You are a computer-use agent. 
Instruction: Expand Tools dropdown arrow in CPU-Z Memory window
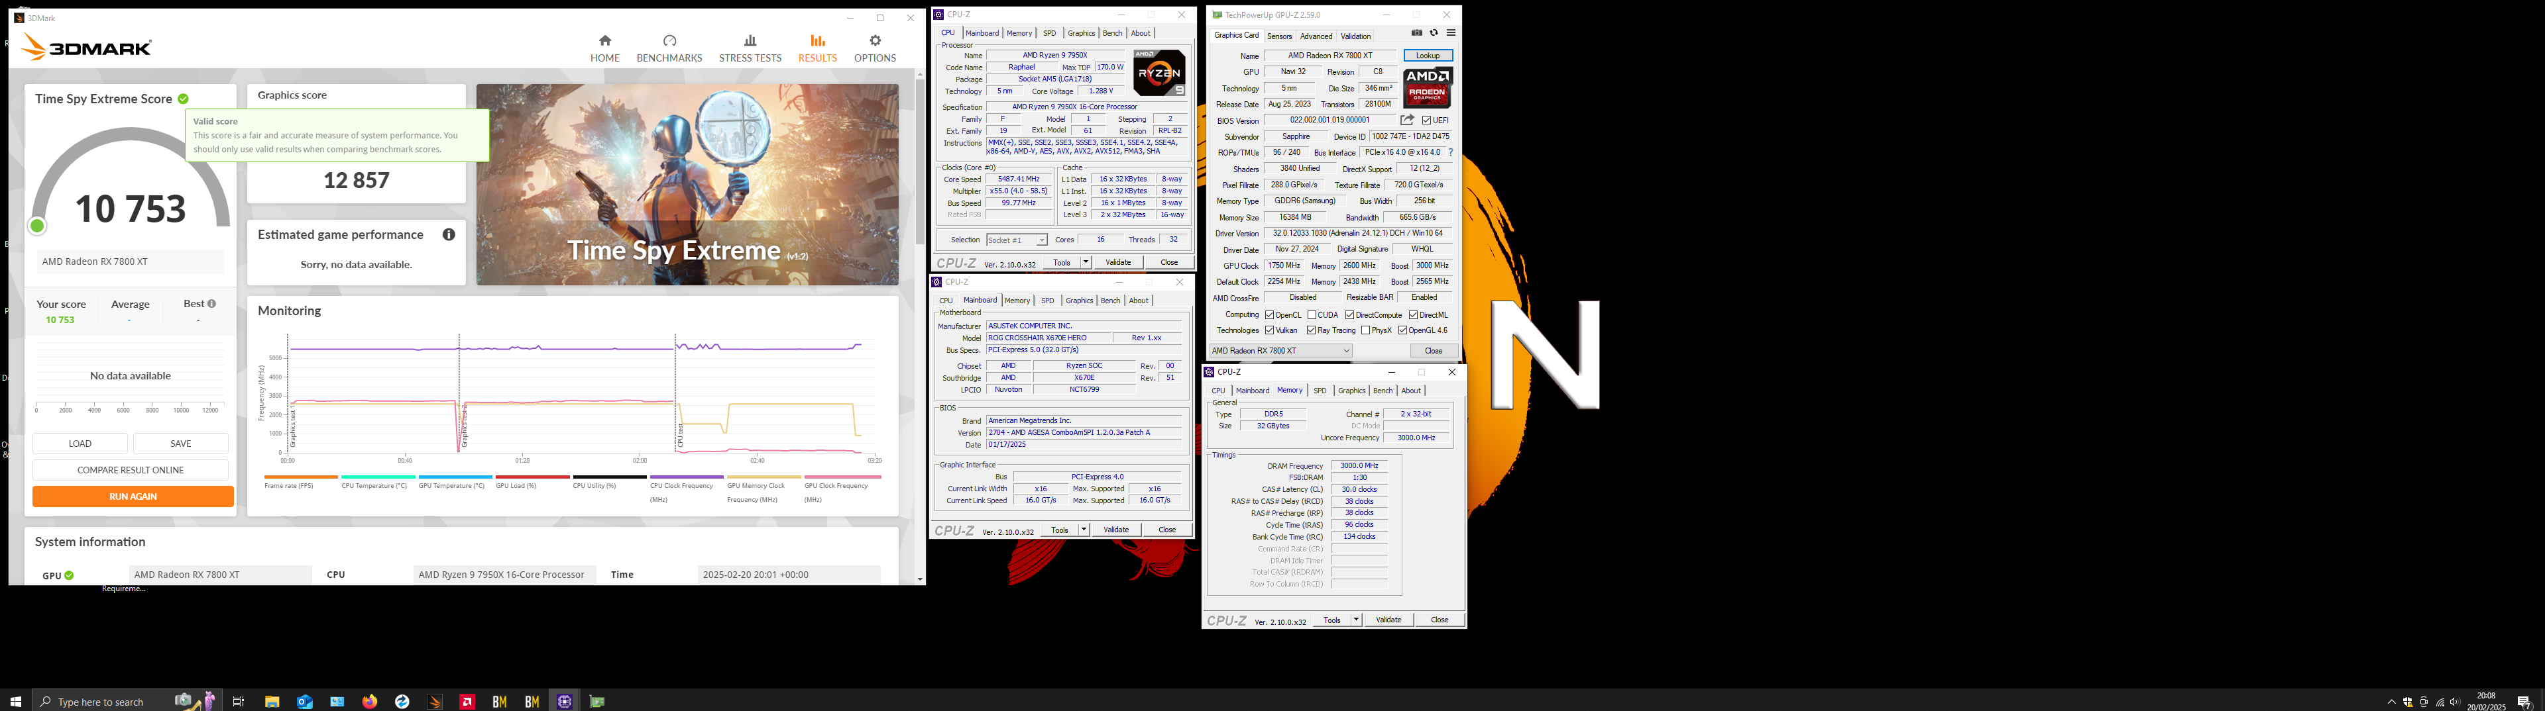[1357, 620]
